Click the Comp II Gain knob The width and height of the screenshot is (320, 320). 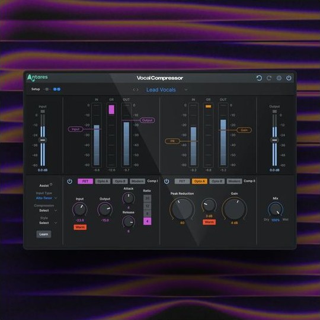pyautogui.click(x=234, y=209)
